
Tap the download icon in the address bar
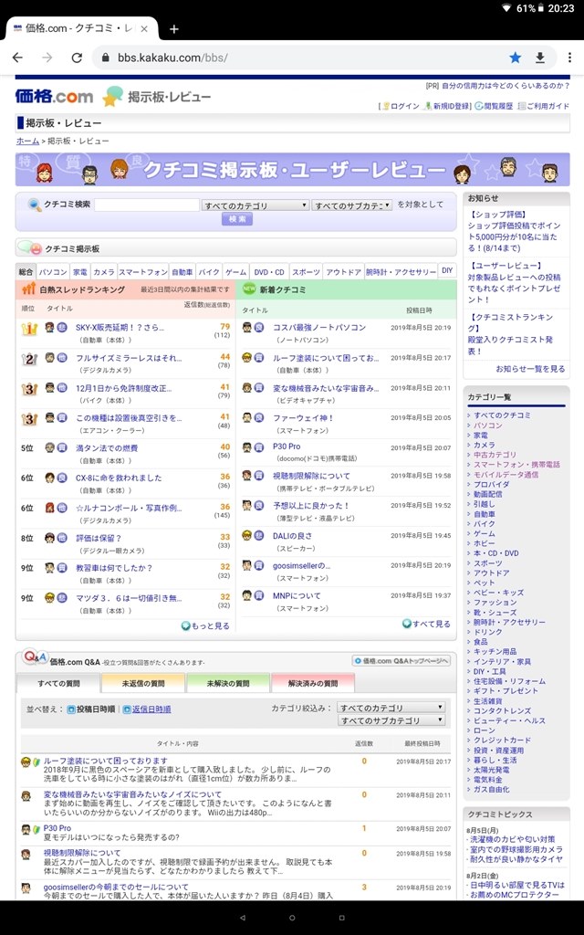[x=540, y=58]
